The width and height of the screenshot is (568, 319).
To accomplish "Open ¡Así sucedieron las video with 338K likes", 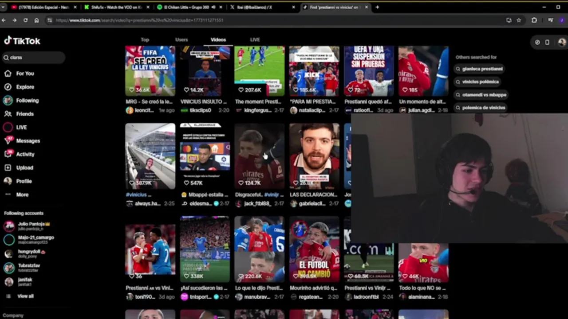I will click(x=205, y=249).
